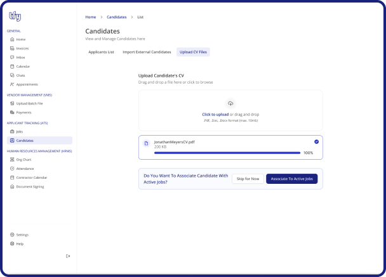Click the Home breadcrumb link
The width and height of the screenshot is (386, 277).
tap(91, 17)
